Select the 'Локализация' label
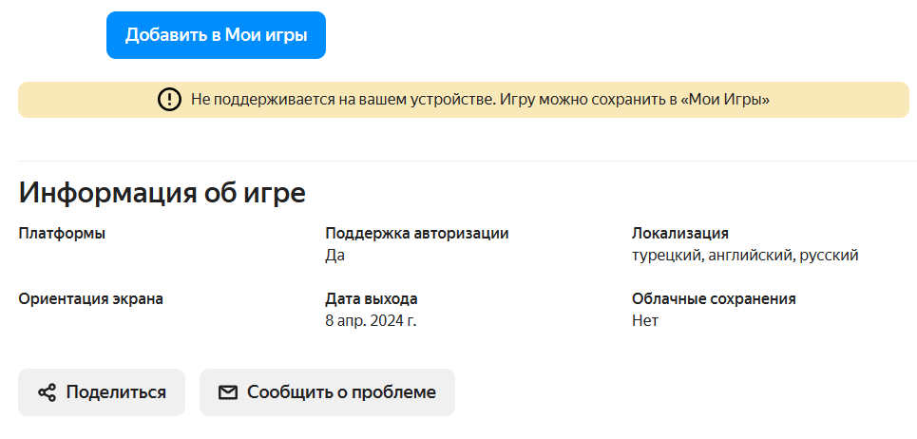The image size is (917, 439). [680, 234]
